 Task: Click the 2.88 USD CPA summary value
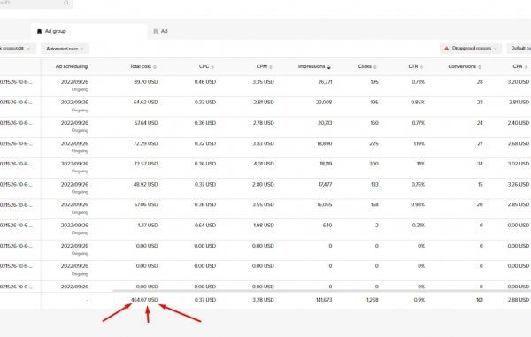[x=518, y=300]
